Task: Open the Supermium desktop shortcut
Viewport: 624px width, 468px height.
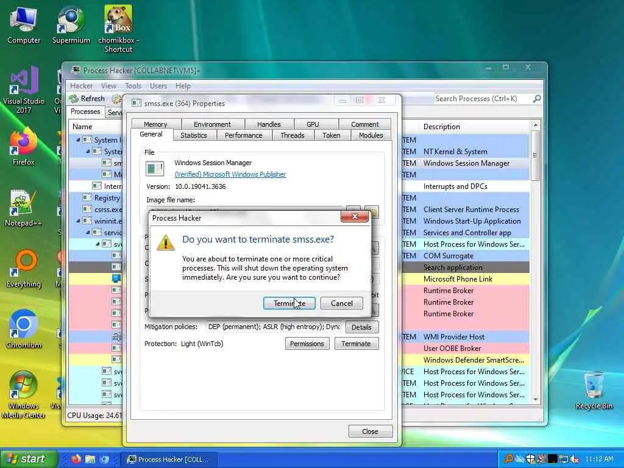Action: pyautogui.click(x=71, y=25)
